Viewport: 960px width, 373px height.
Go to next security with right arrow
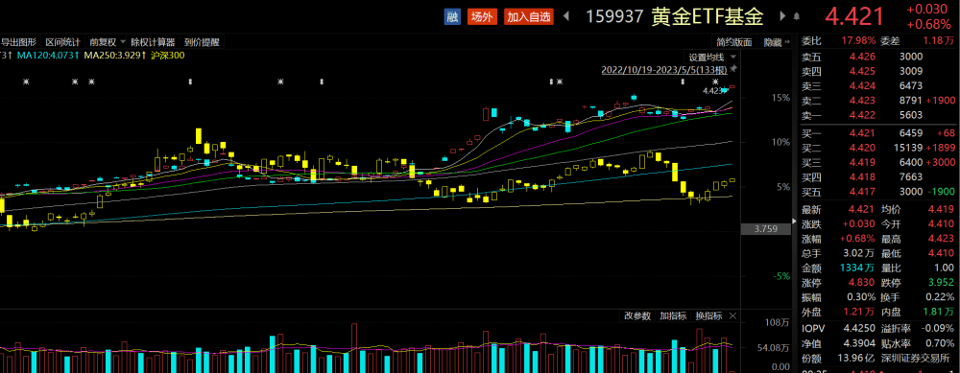[783, 16]
